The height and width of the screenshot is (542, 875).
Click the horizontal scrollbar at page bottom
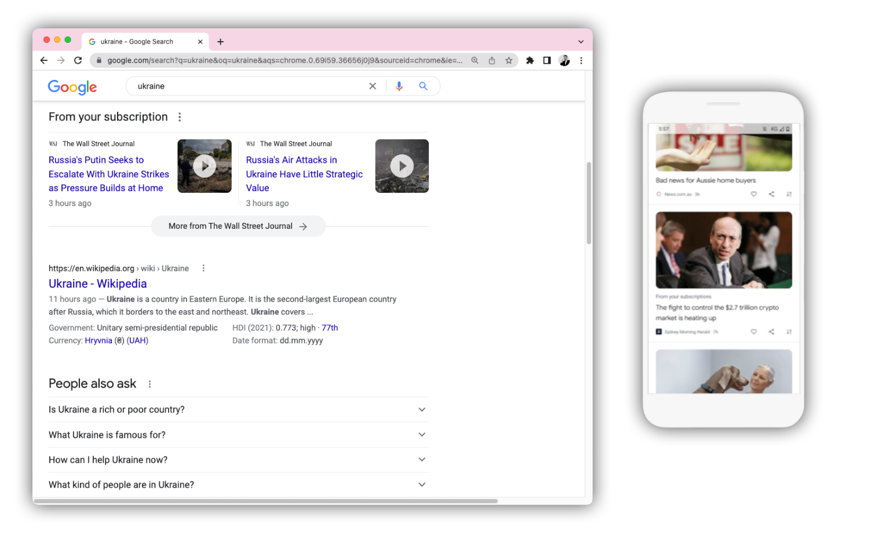coord(265,501)
